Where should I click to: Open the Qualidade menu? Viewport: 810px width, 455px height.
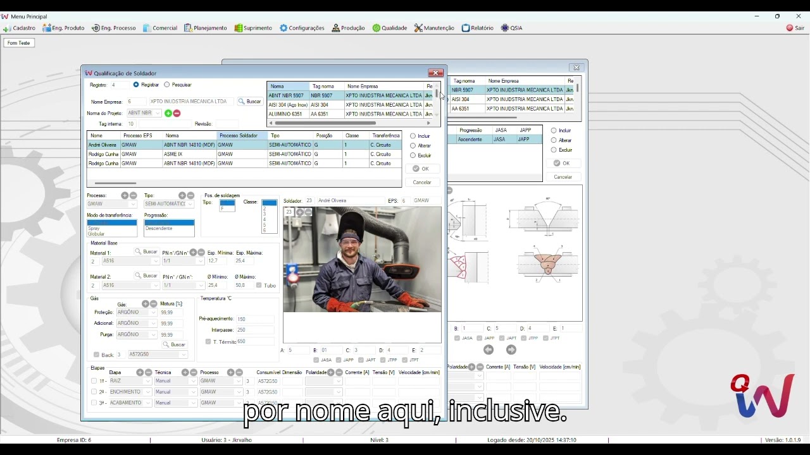tap(390, 28)
